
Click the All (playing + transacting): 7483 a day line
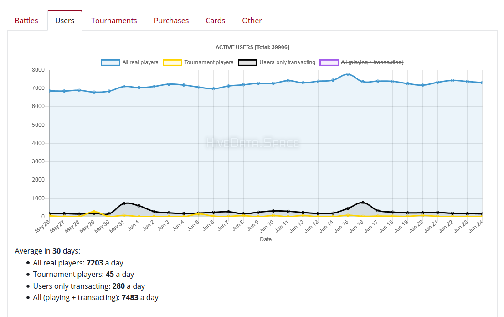pyautogui.click(x=96, y=298)
